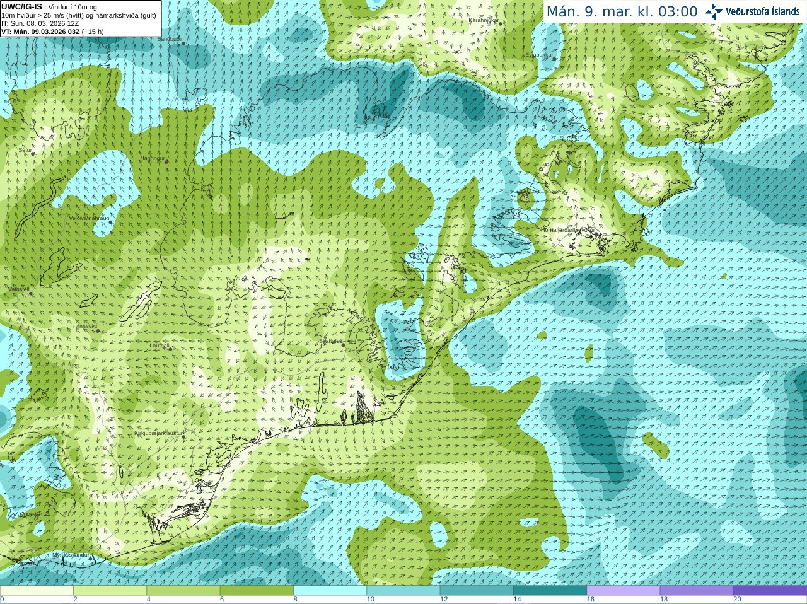Click the Setur station label
807x604 pixels.
pyautogui.click(x=25, y=150)
